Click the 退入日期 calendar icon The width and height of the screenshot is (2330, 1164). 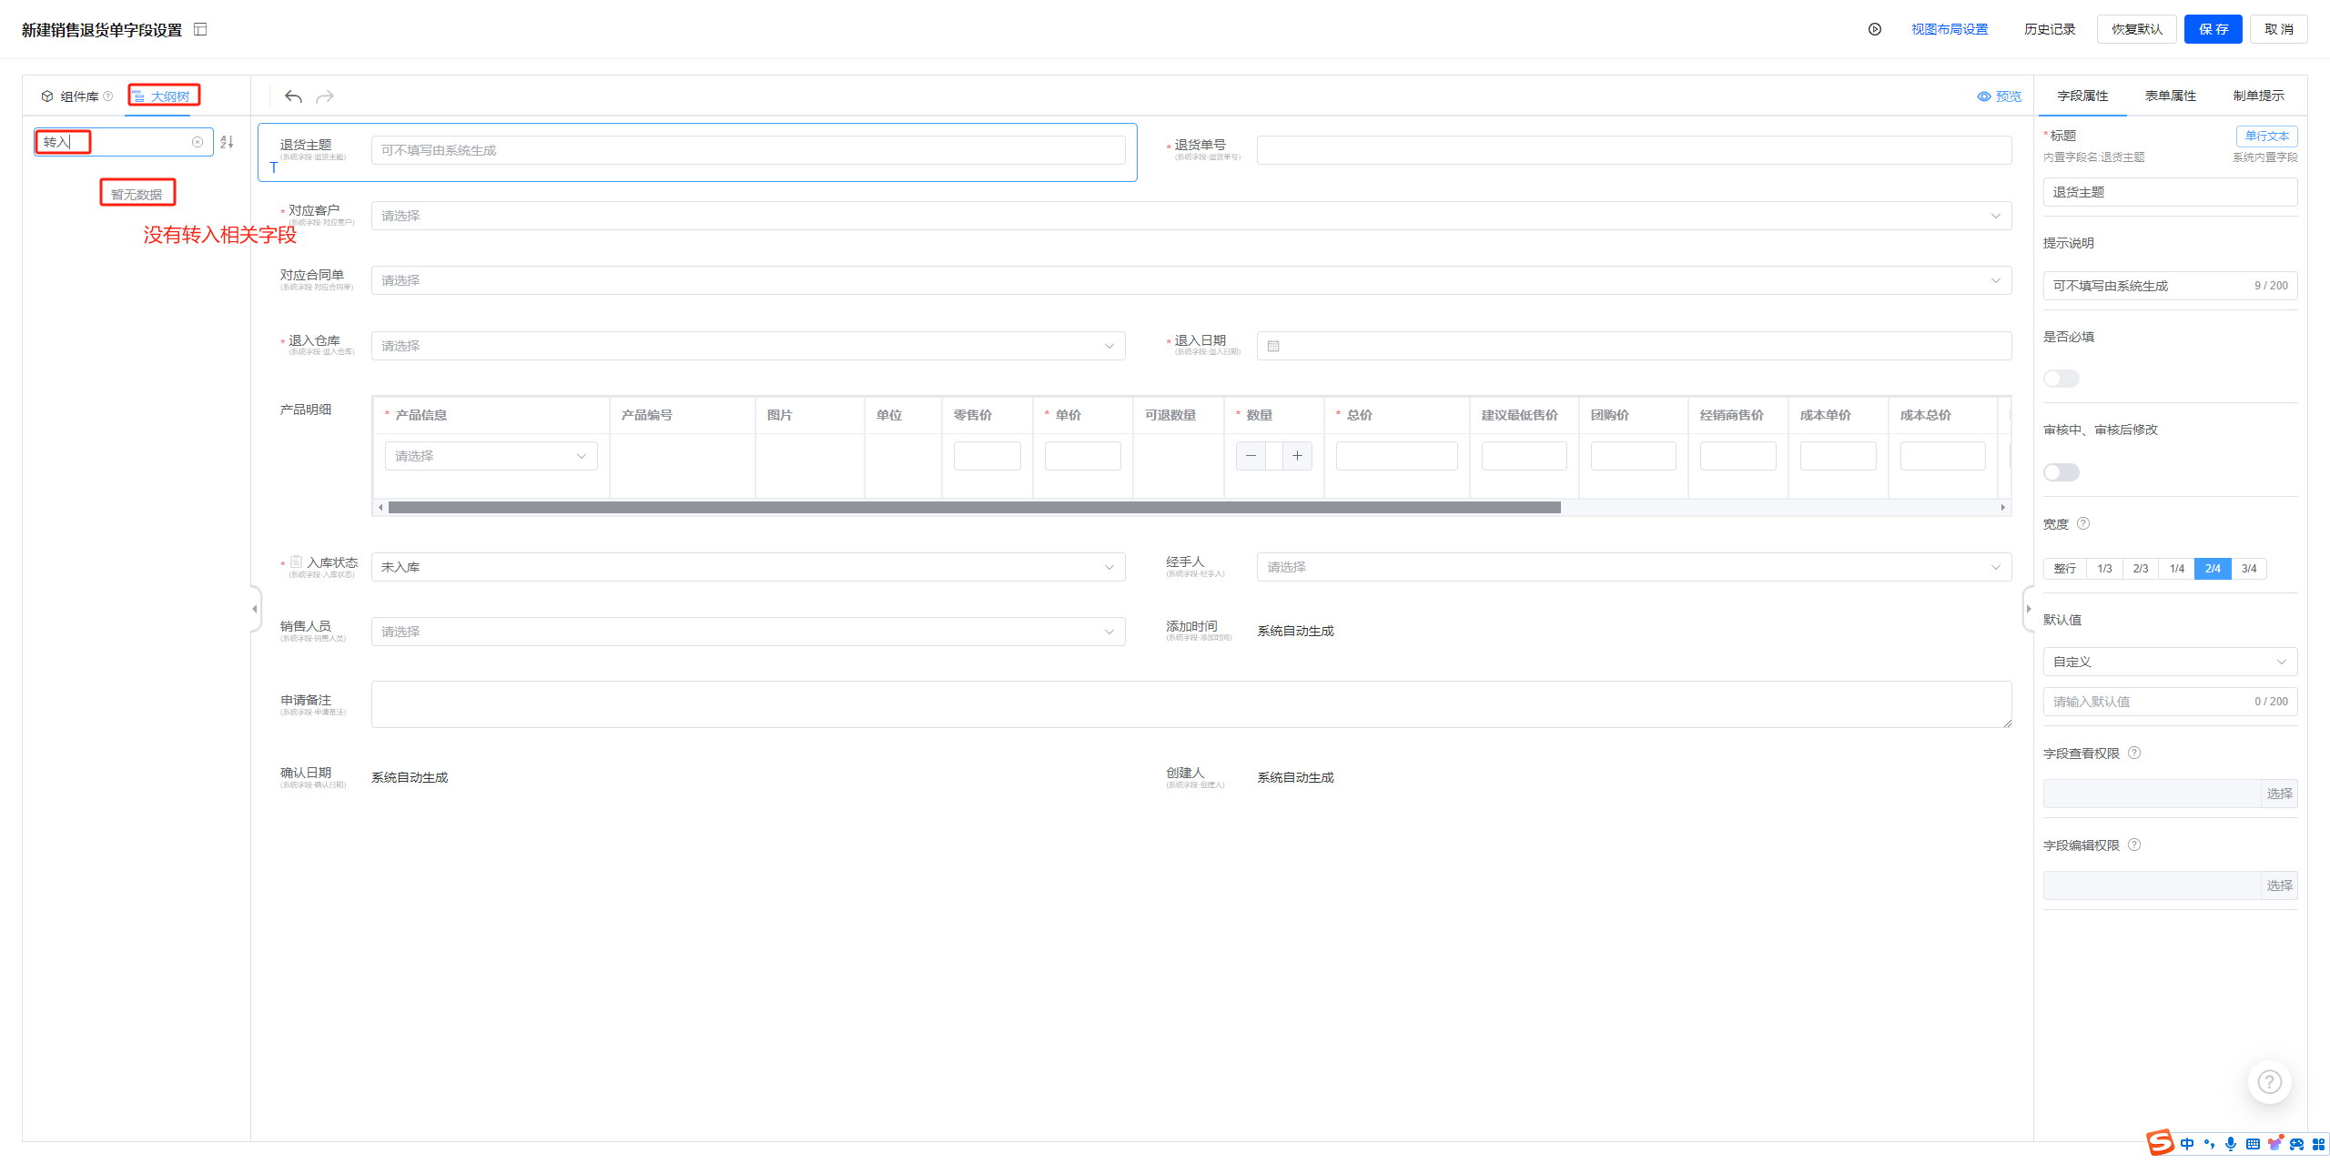coord(1273,346)
